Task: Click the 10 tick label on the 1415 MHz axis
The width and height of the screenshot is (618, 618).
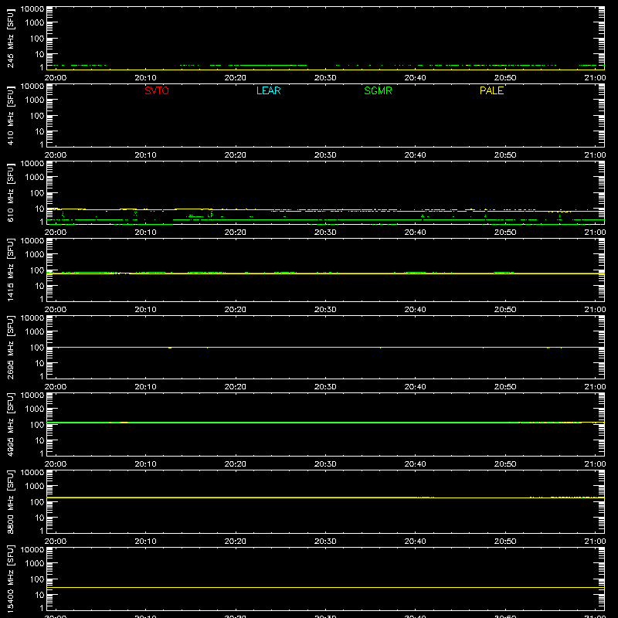Action: [40, 286]
